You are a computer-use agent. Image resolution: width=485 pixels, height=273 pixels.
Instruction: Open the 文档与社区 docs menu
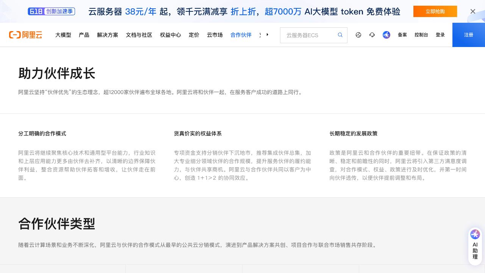click(139, 35)
